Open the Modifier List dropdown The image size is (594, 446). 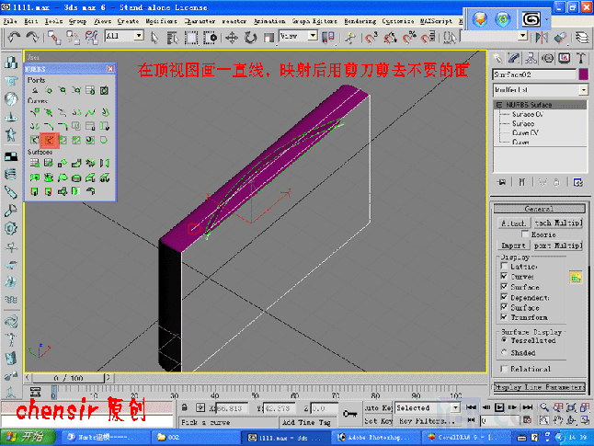[x=584, y=90]
